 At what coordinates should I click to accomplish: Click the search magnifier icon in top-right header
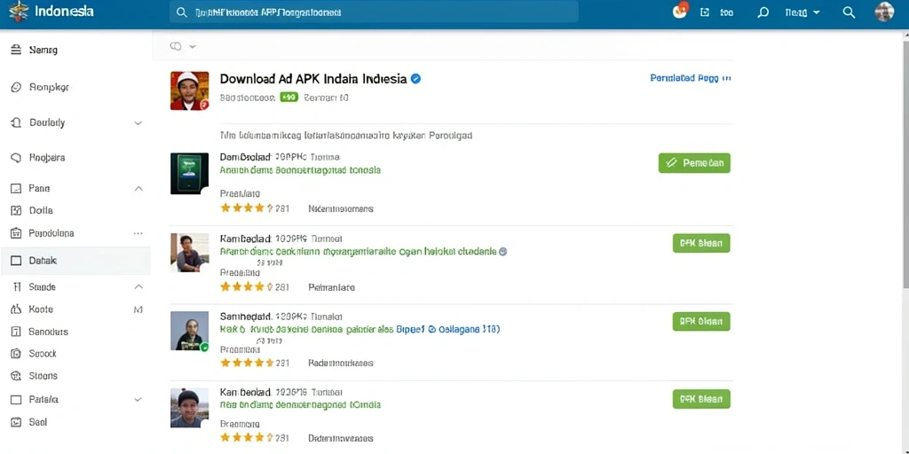tap(849, 12)
